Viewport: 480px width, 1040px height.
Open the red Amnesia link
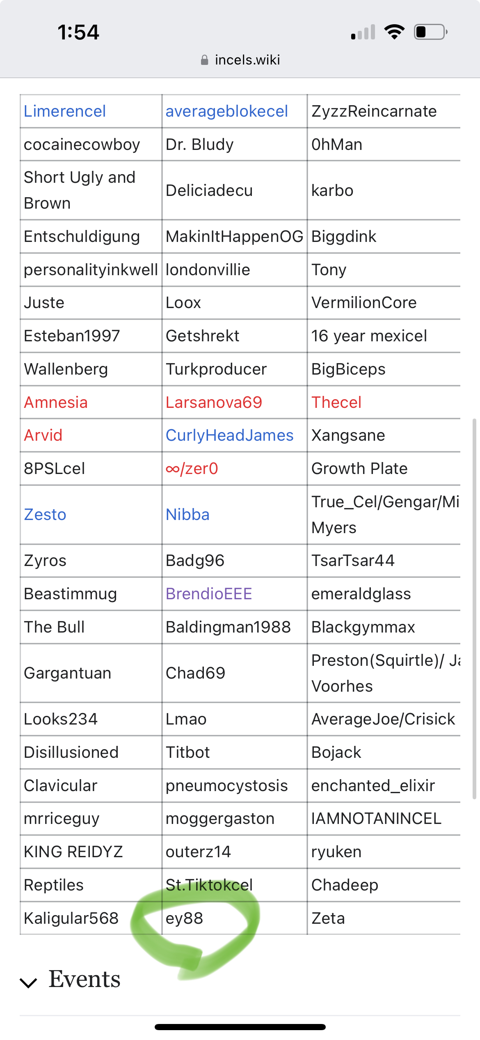point(56,403)
